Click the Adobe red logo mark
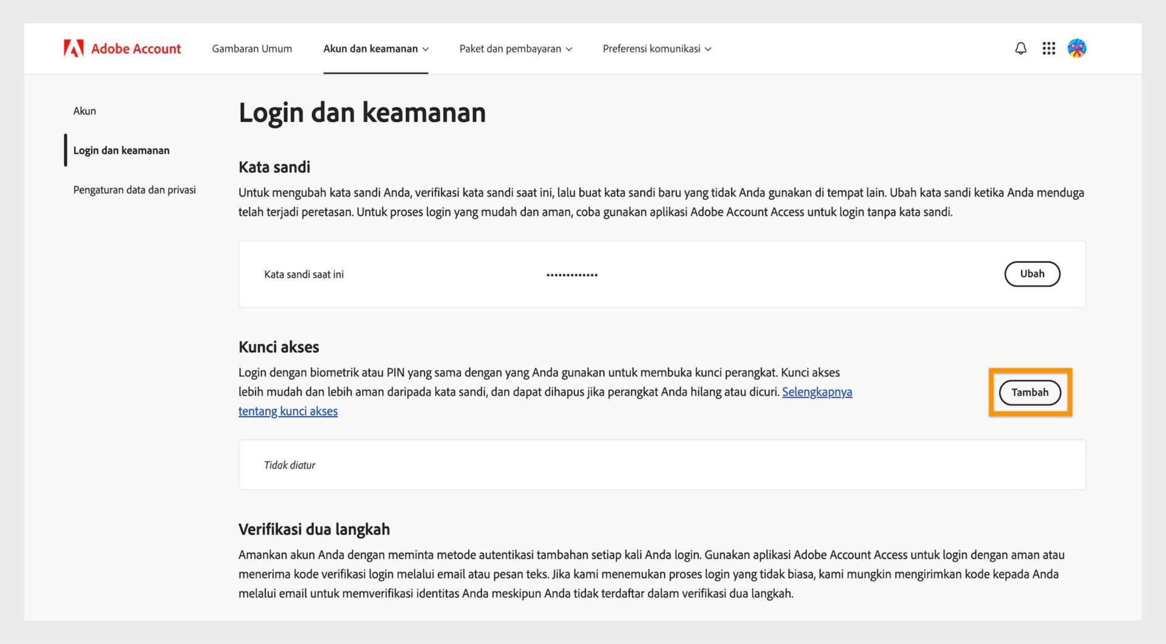The image size is (1166, 644). pos(72,48)
